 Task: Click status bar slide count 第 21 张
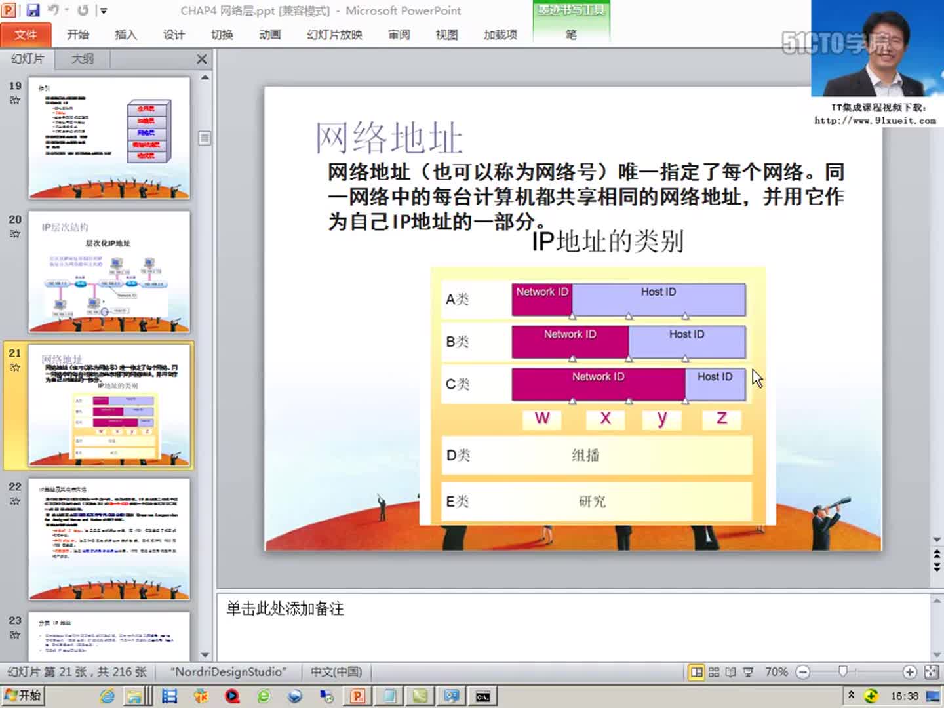pos(77,672)
